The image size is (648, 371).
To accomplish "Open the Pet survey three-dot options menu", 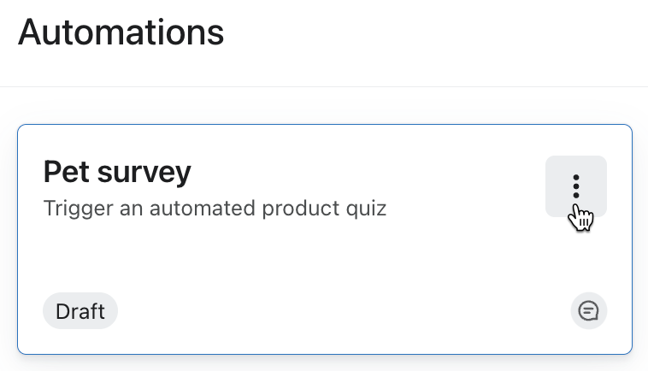I will [576, 186].
